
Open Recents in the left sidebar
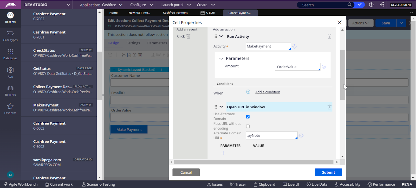(10, 17)
